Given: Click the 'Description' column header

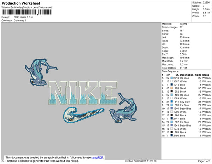Looking at the screenshot, I should [187, 75].
